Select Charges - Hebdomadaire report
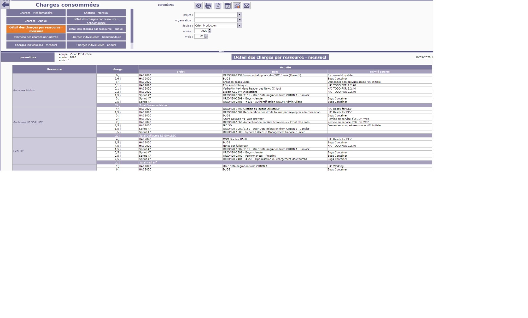The width and height of the screenshot is (528, 318). click(36, 13)
